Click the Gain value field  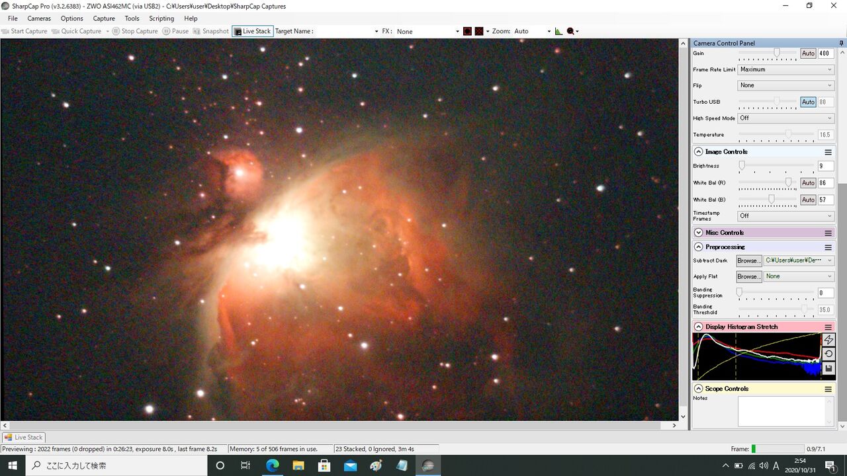(826, 54)
